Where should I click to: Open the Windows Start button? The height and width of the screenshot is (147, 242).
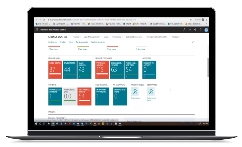pyautogui.click(x=36, y=124)
